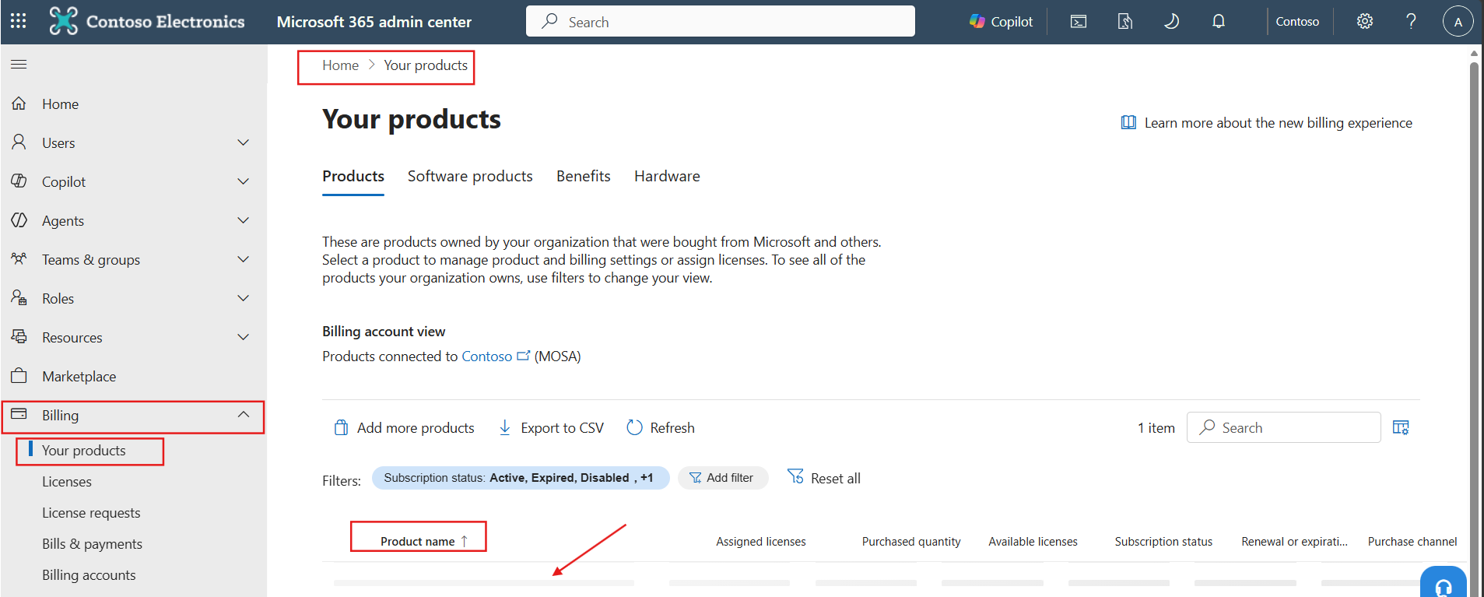Sort by Renewal or expiration column
The width and height of the screenshot is (1484, 597).
pos(1294,542)
